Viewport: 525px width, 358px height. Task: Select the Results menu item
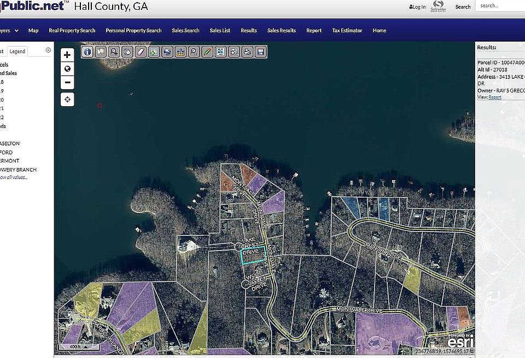(249, 31)
